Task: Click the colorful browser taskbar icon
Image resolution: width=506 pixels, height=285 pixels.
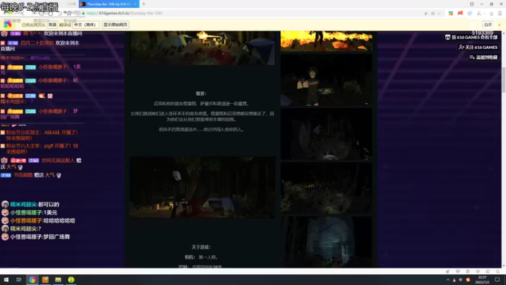Action: [32, 280]
